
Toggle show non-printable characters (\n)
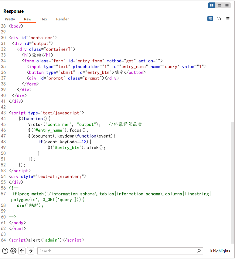(x=219, y=19)
